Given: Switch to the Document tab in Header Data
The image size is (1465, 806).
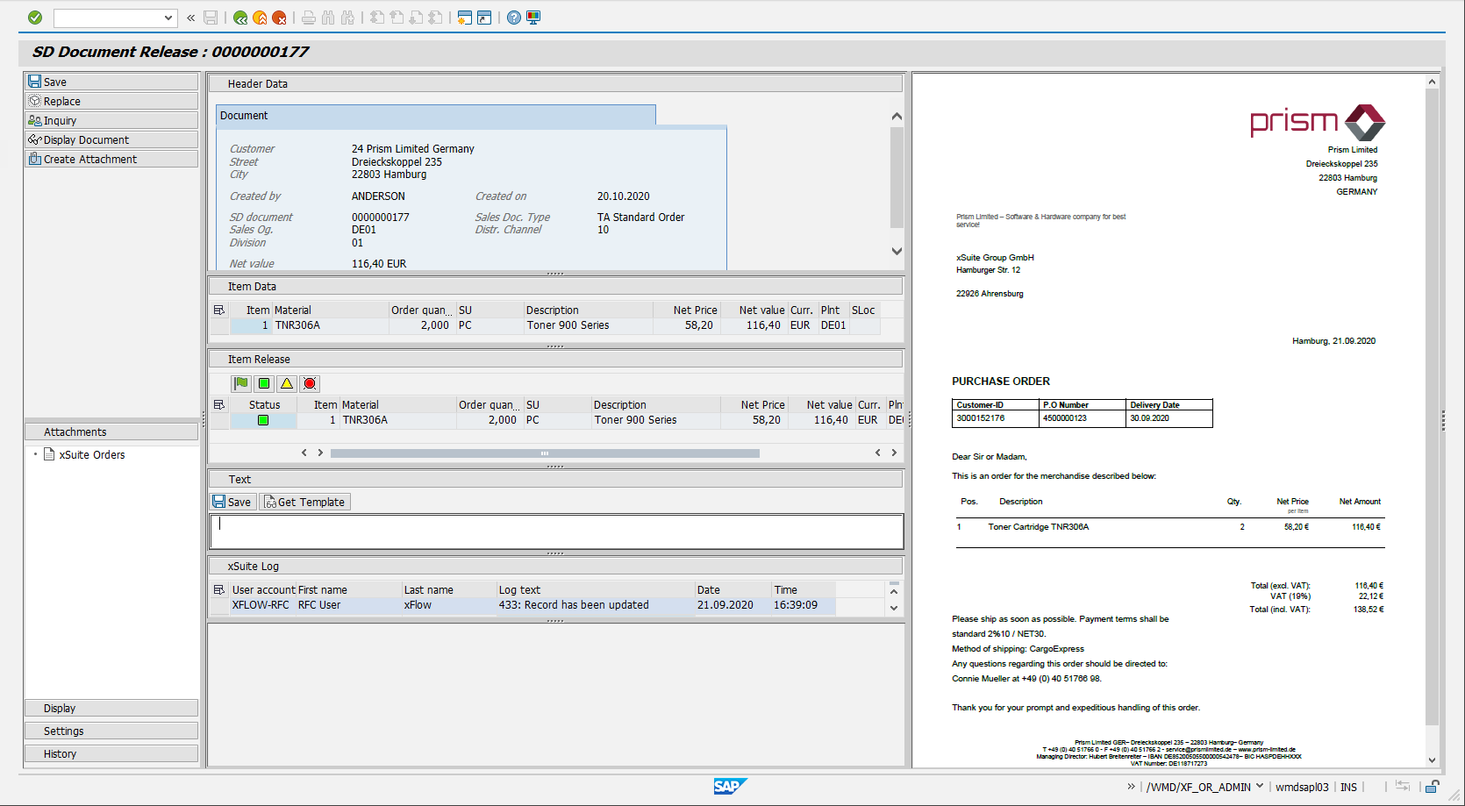Looking at the screenshot, I should (244, 115).
